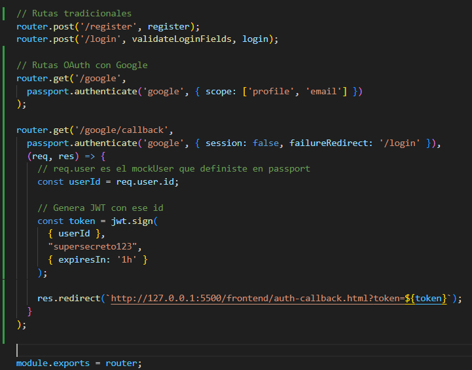
Task: Click the req parameter in arrow function
Action: coord(40,157)
